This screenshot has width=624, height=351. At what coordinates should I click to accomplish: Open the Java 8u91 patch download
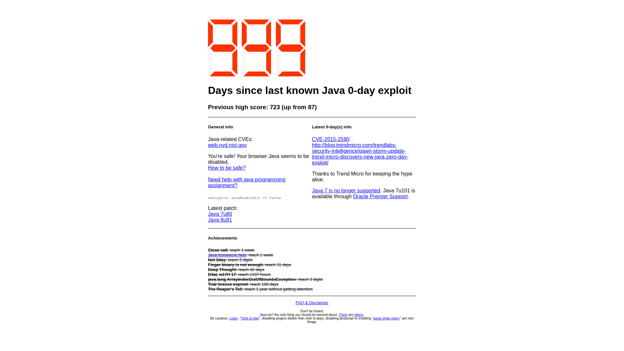[220, 220]
